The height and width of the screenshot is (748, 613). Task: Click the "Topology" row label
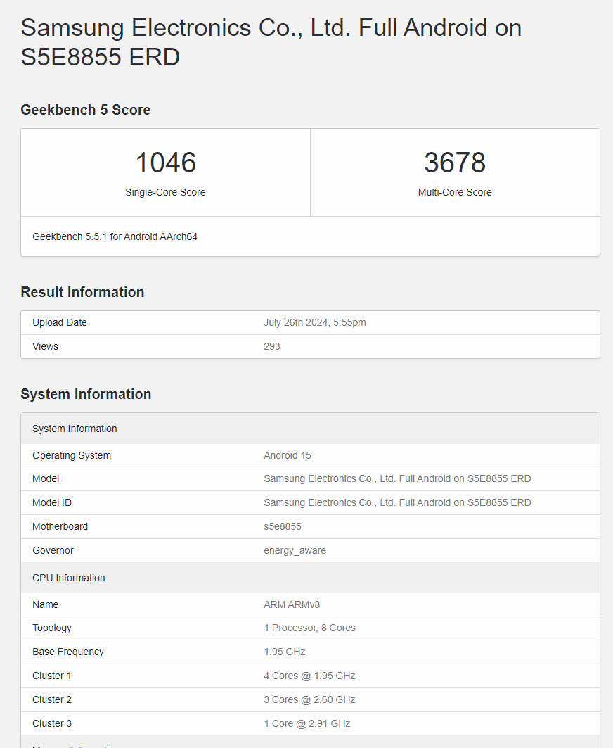pos(52,628)
